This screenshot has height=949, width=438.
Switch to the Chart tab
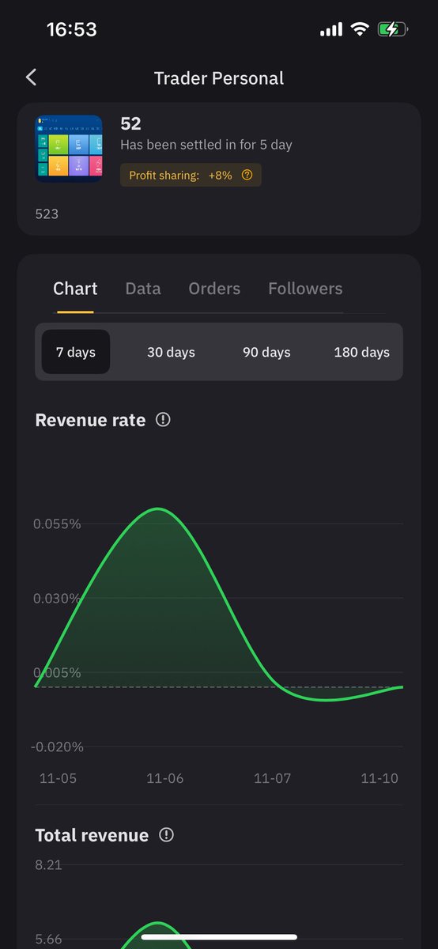(x=75, y=289)
